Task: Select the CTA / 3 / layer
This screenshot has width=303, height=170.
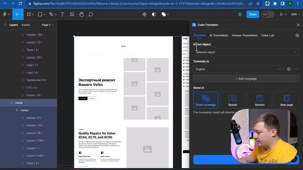Action: click(32, 87)
